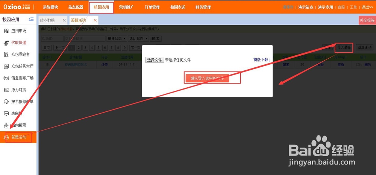The height and width of the screenshot is (175, 376).
Task: Click the 关全标签 button
Action: (x=367, y=20)
